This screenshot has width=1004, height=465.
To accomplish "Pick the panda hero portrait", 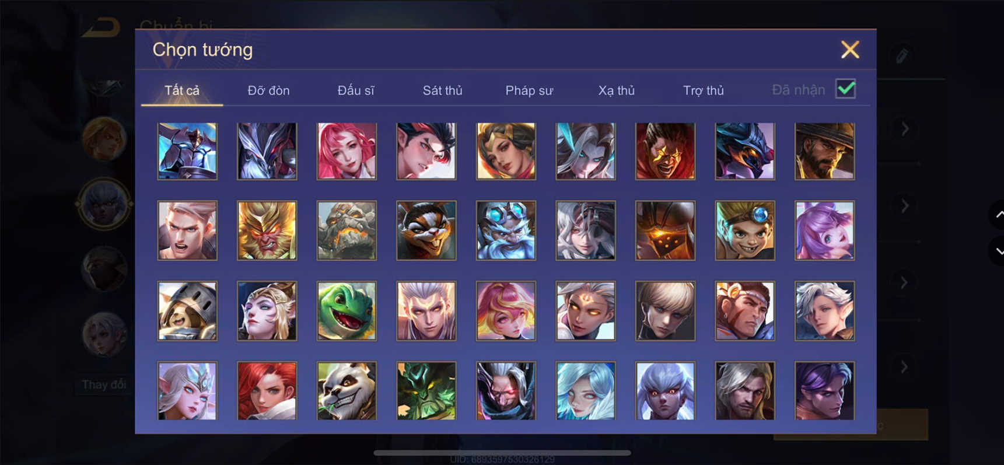I will (347, 391).
